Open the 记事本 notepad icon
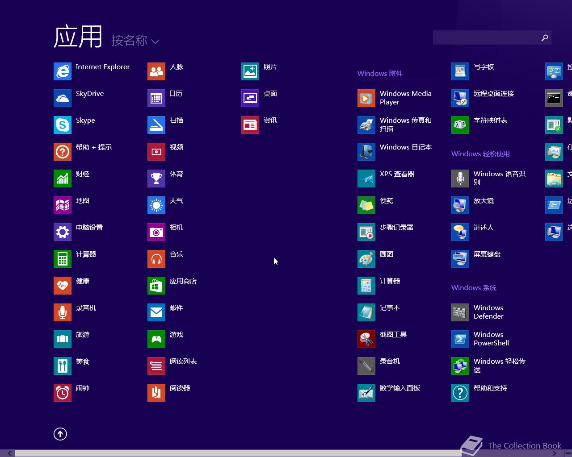The height and width of the screenshot is (457, 572). (366, 312)
